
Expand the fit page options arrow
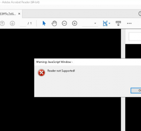click(x=110, y=23)
